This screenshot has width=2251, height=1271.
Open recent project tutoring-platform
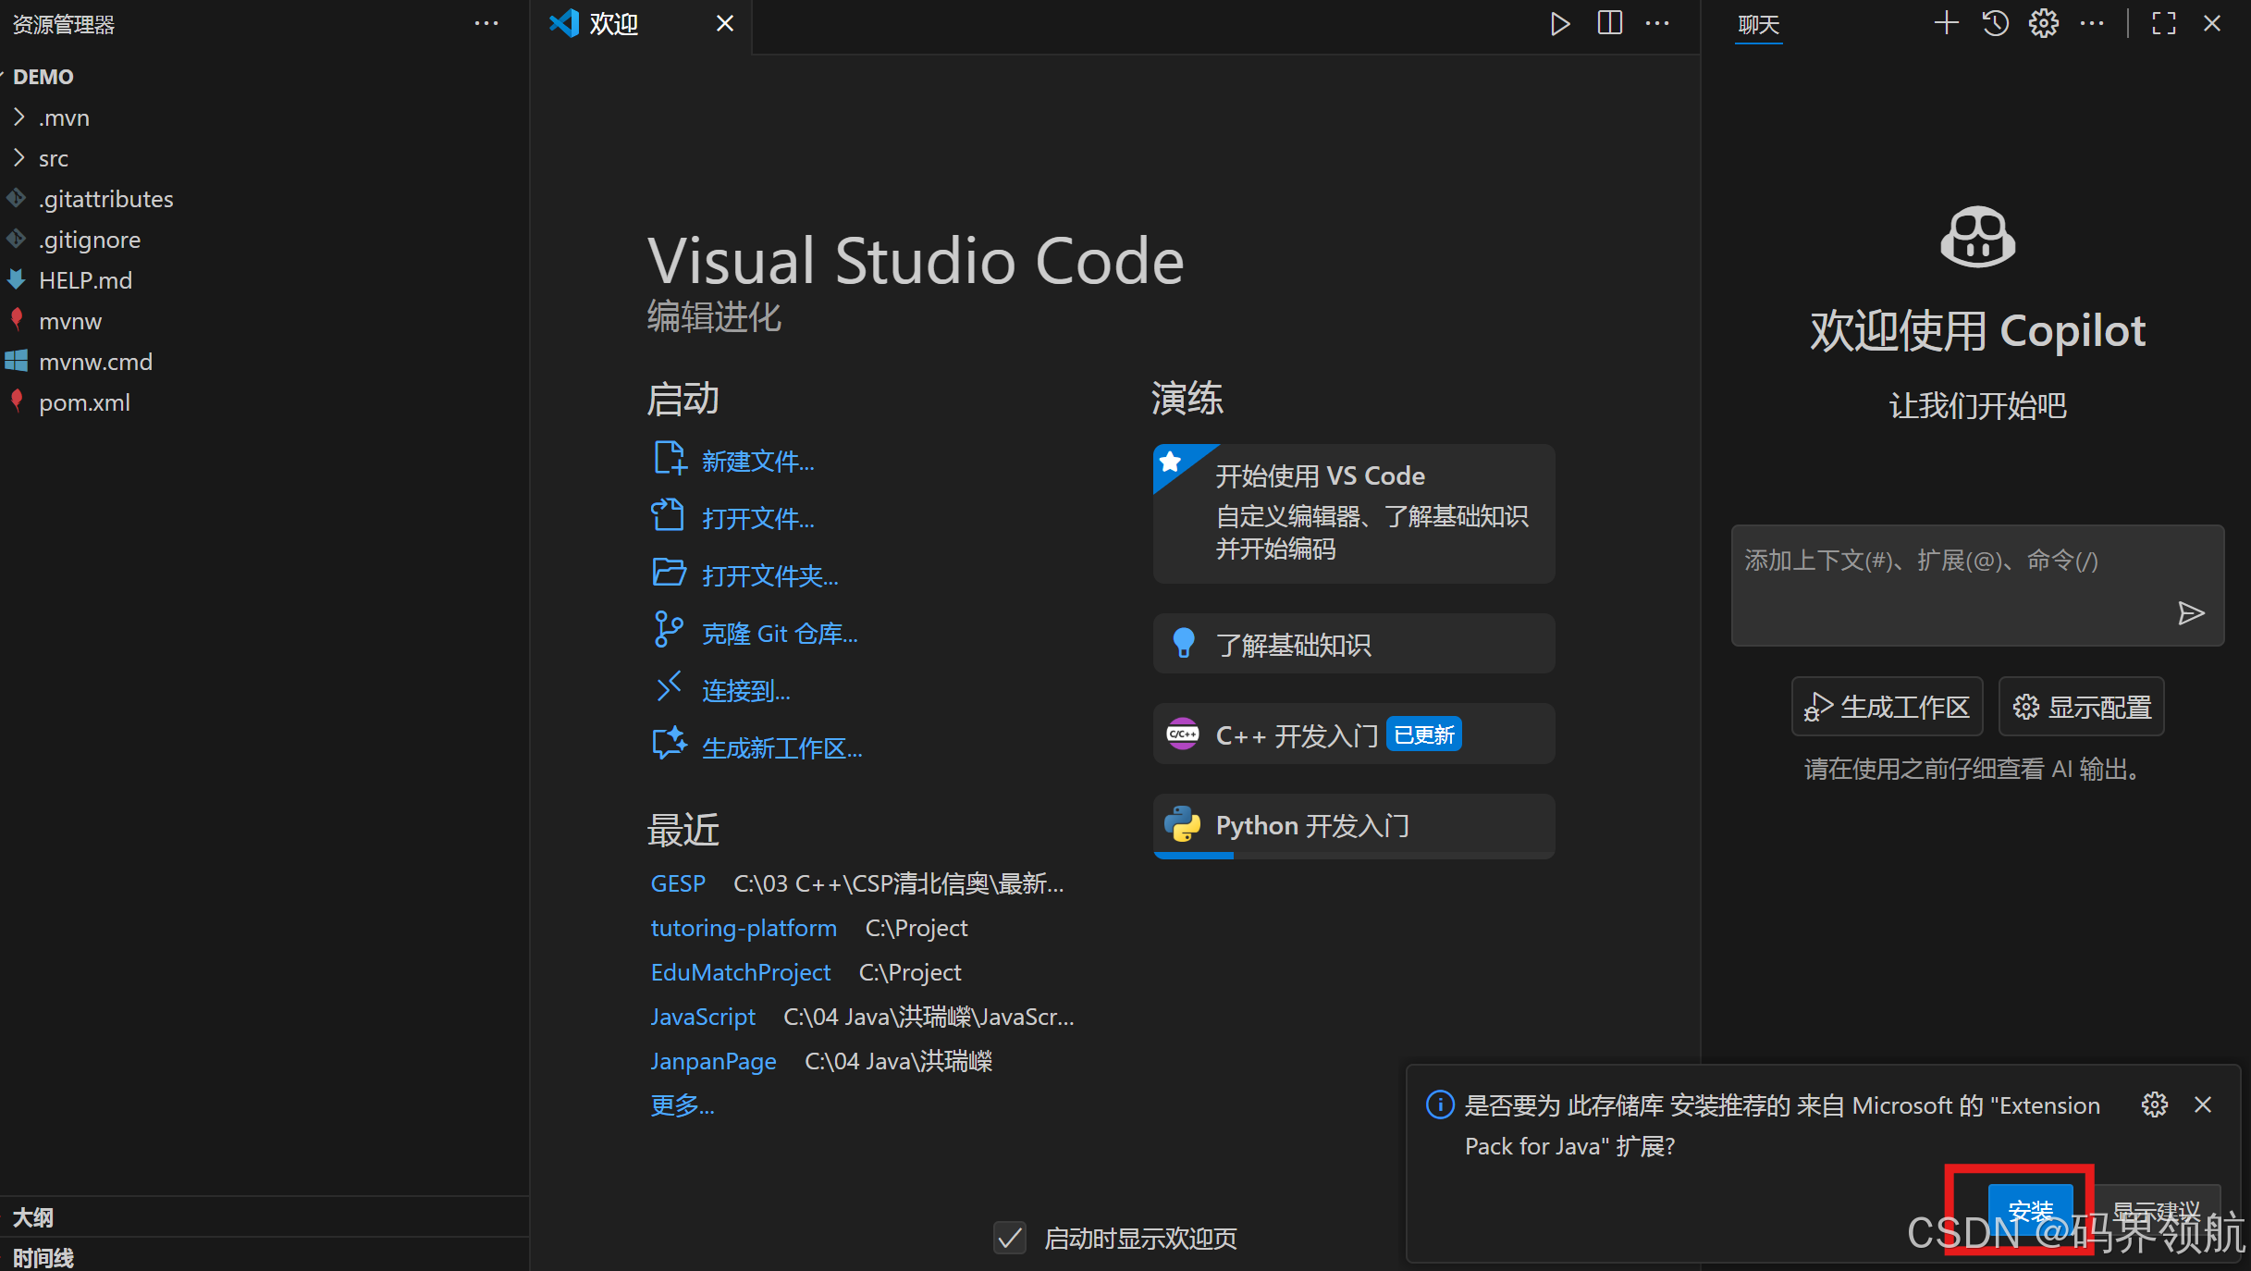click(744, 928)
